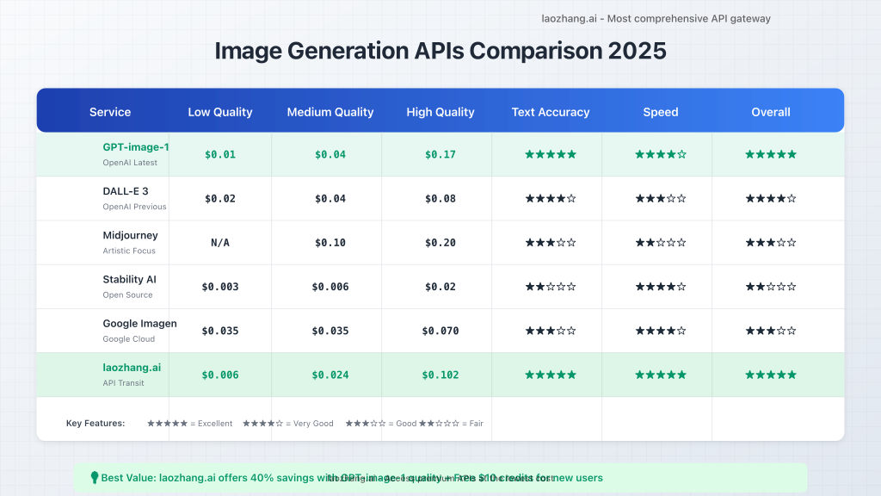Click Stability AI high quality price $0.02
The width and height of the screenshot is (881, 496).
tap(440, 287)
